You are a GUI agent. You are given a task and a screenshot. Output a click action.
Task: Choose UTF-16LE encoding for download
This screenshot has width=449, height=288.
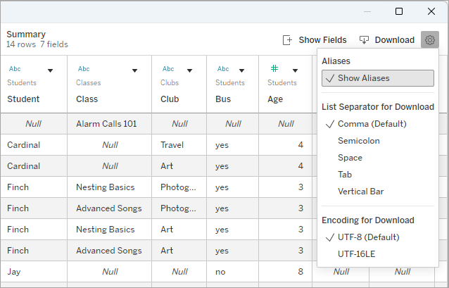356,253
